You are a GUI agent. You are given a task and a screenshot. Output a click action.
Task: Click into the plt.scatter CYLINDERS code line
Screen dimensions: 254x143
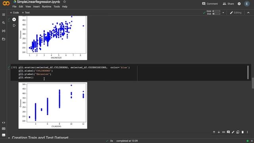[74, 68]
